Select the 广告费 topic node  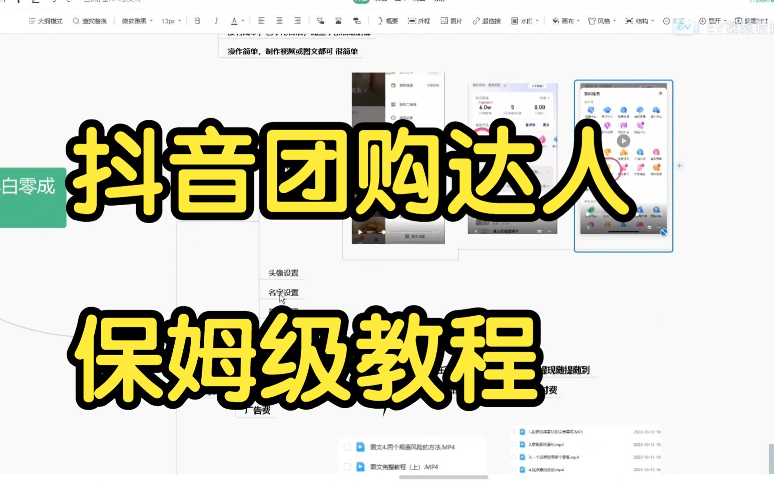(258, 410)
